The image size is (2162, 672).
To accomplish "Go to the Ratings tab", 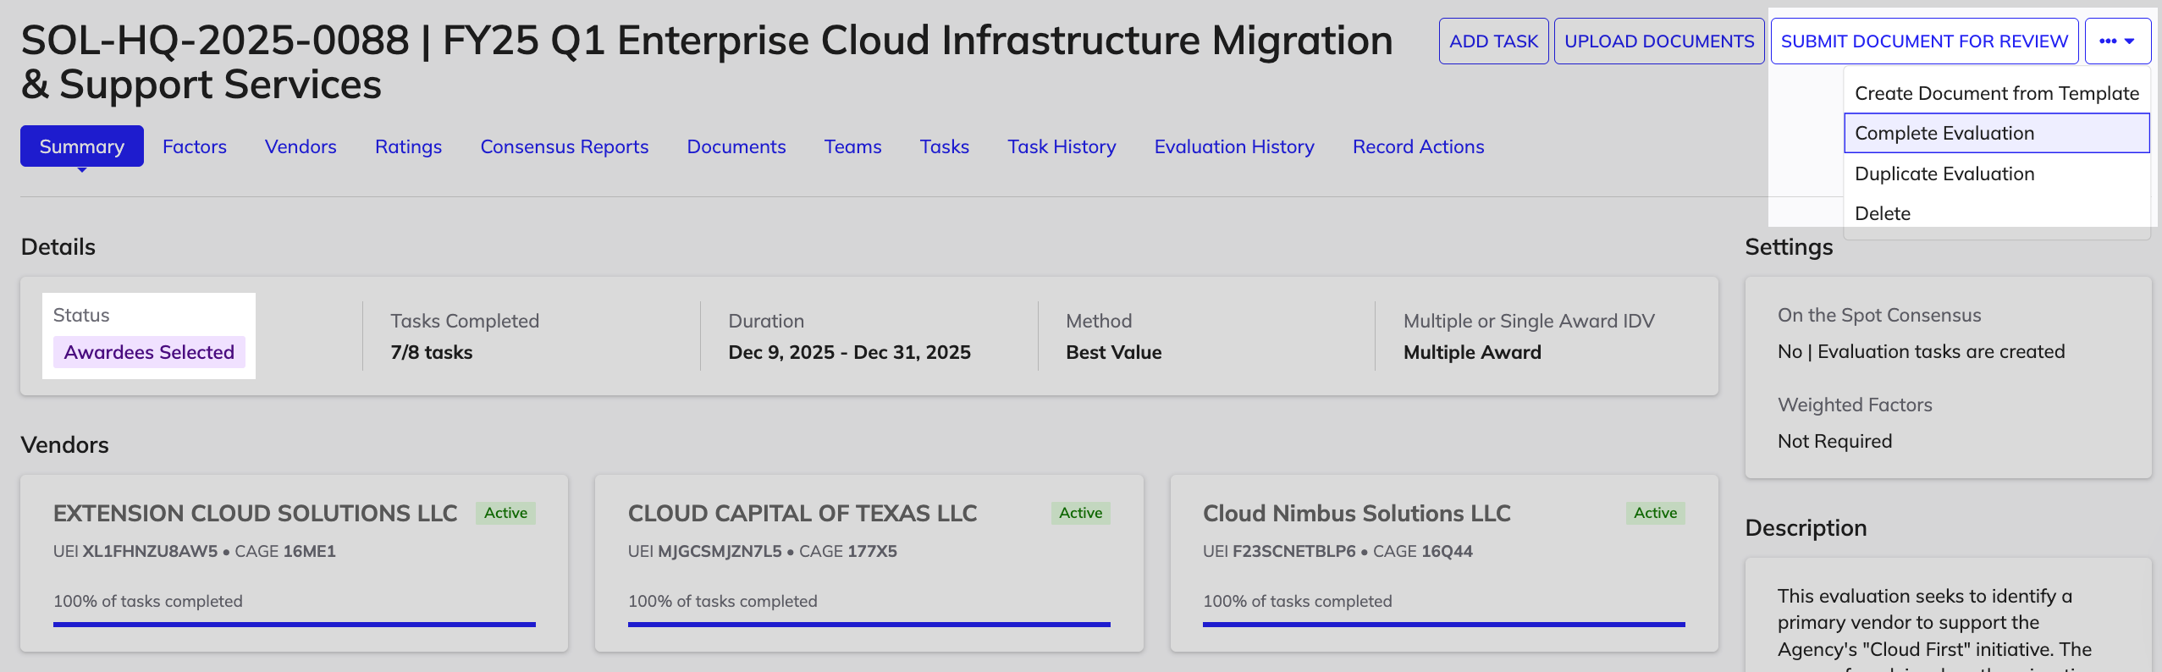I will (x=408, y=146).
